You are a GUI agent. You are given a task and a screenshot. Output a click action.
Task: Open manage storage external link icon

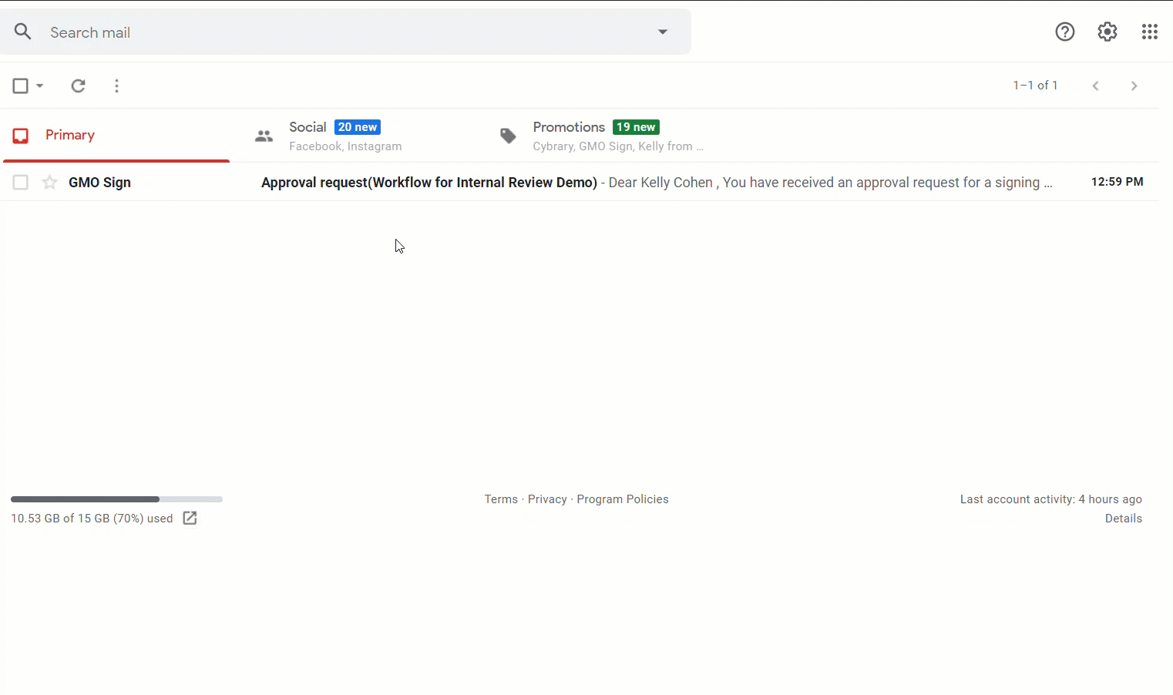pyautogui.click(x=190, y=518)
